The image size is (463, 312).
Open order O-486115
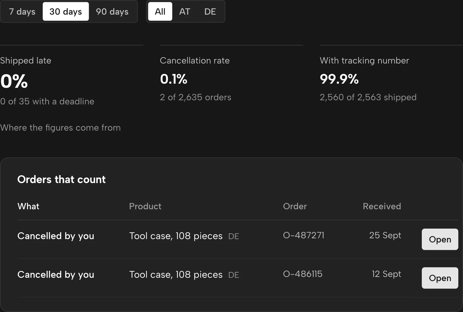pyautogui.click(x=440, y=278)
